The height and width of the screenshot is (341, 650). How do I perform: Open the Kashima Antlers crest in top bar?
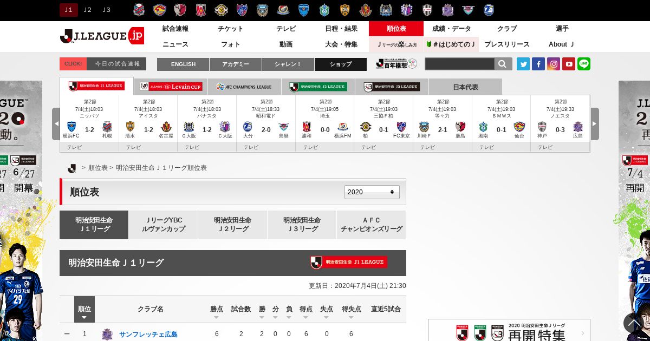pos(180,10)
